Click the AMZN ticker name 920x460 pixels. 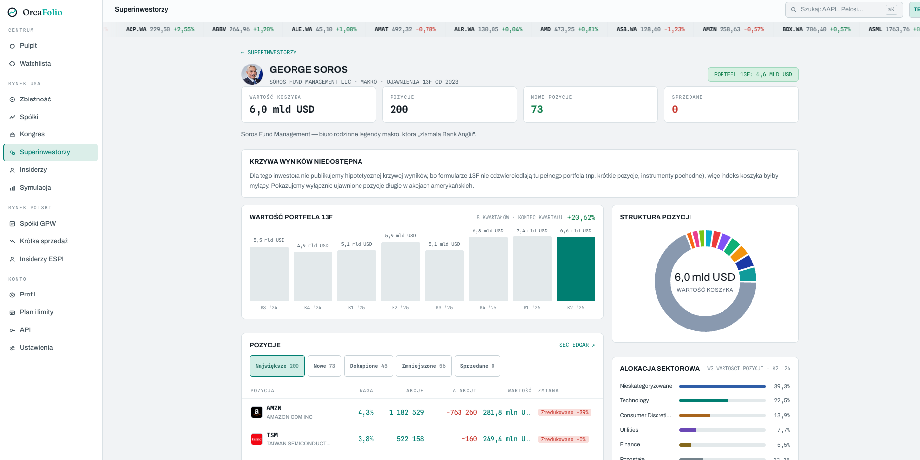pyautogui.click(x=274, y=408)
